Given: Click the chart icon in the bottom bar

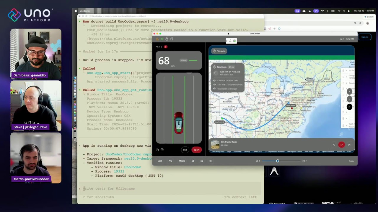Looking at the screenshot, I should (x=202, y=161).
